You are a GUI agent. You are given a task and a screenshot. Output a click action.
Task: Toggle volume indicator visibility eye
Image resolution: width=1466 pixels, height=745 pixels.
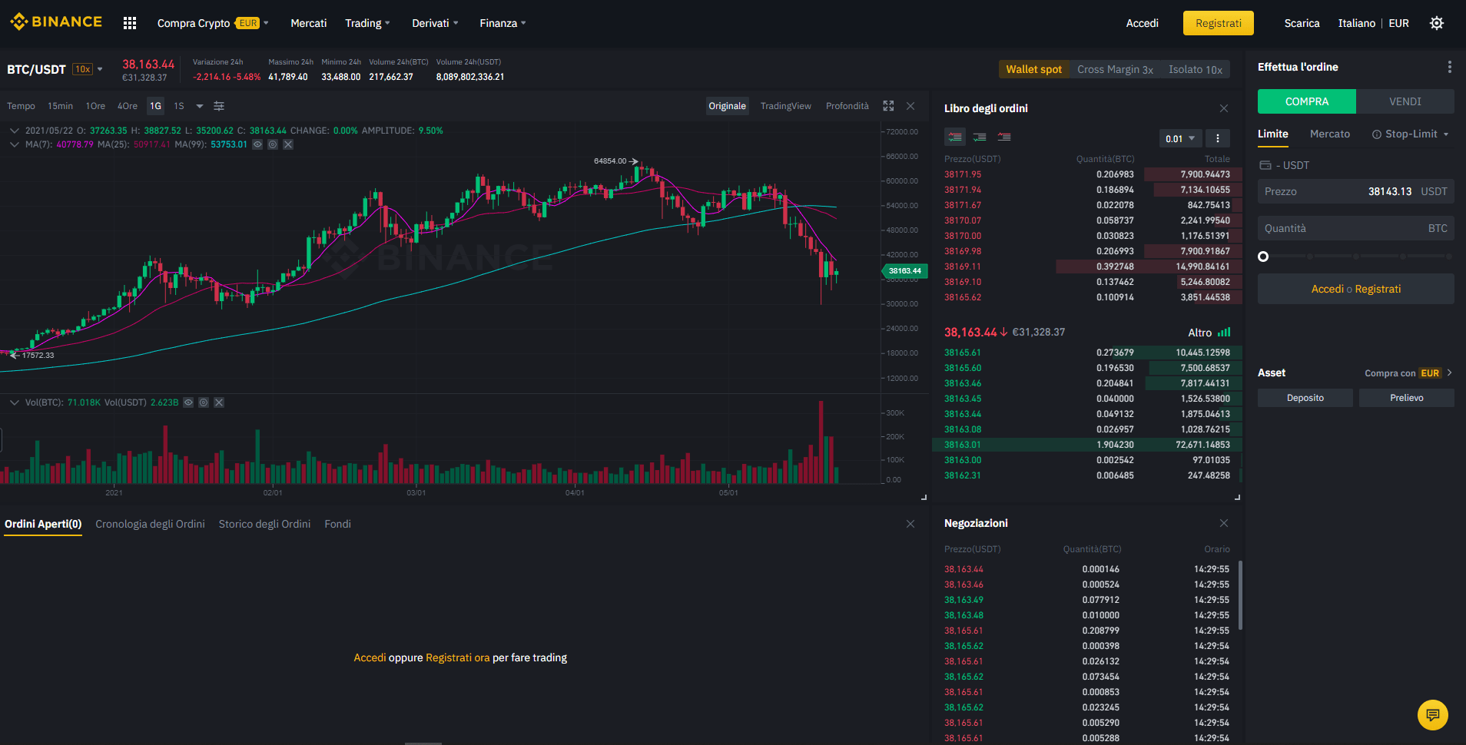(188, 402)
